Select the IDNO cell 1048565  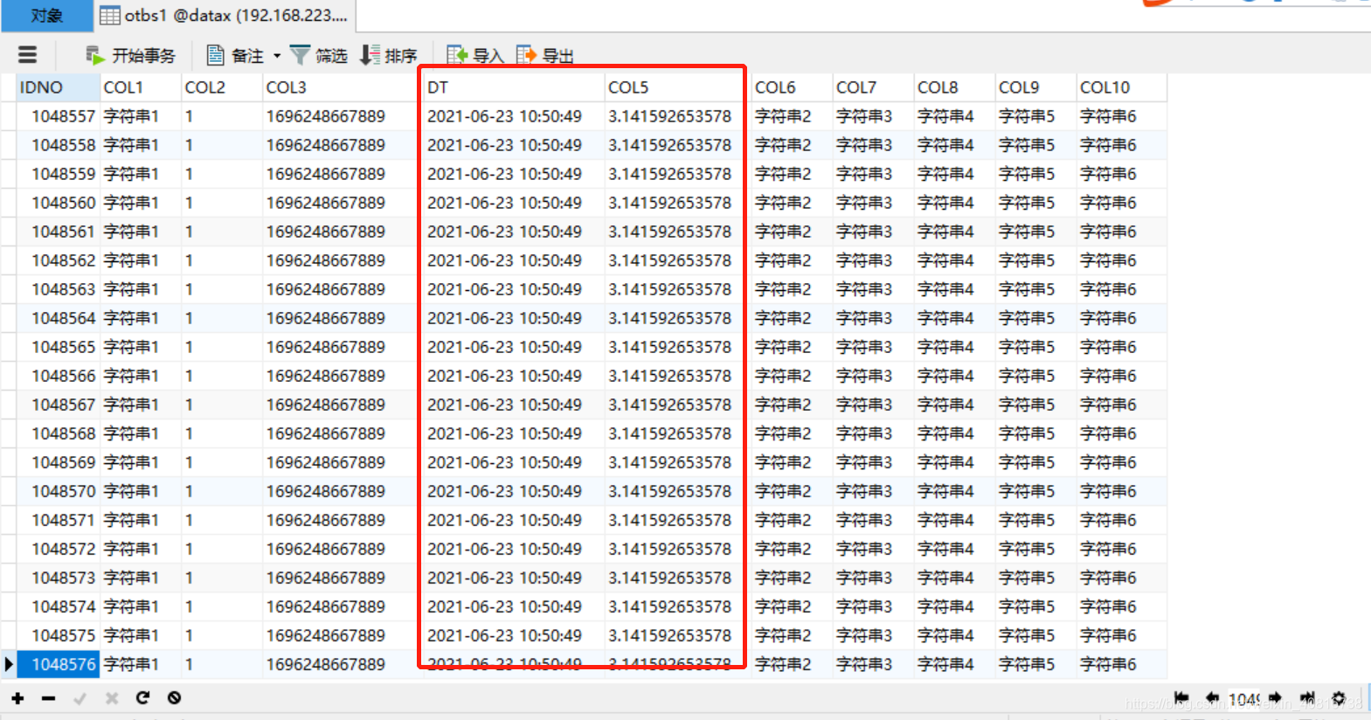click(x=57, y=347)
